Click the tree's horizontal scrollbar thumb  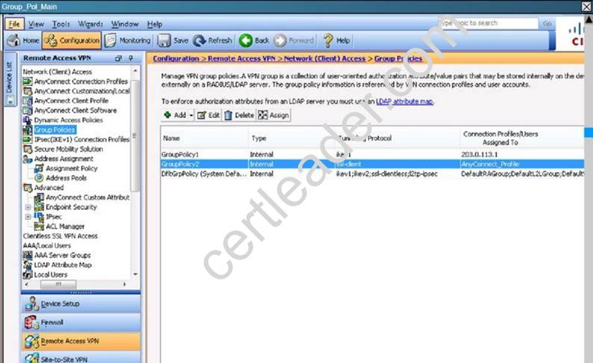58,284
